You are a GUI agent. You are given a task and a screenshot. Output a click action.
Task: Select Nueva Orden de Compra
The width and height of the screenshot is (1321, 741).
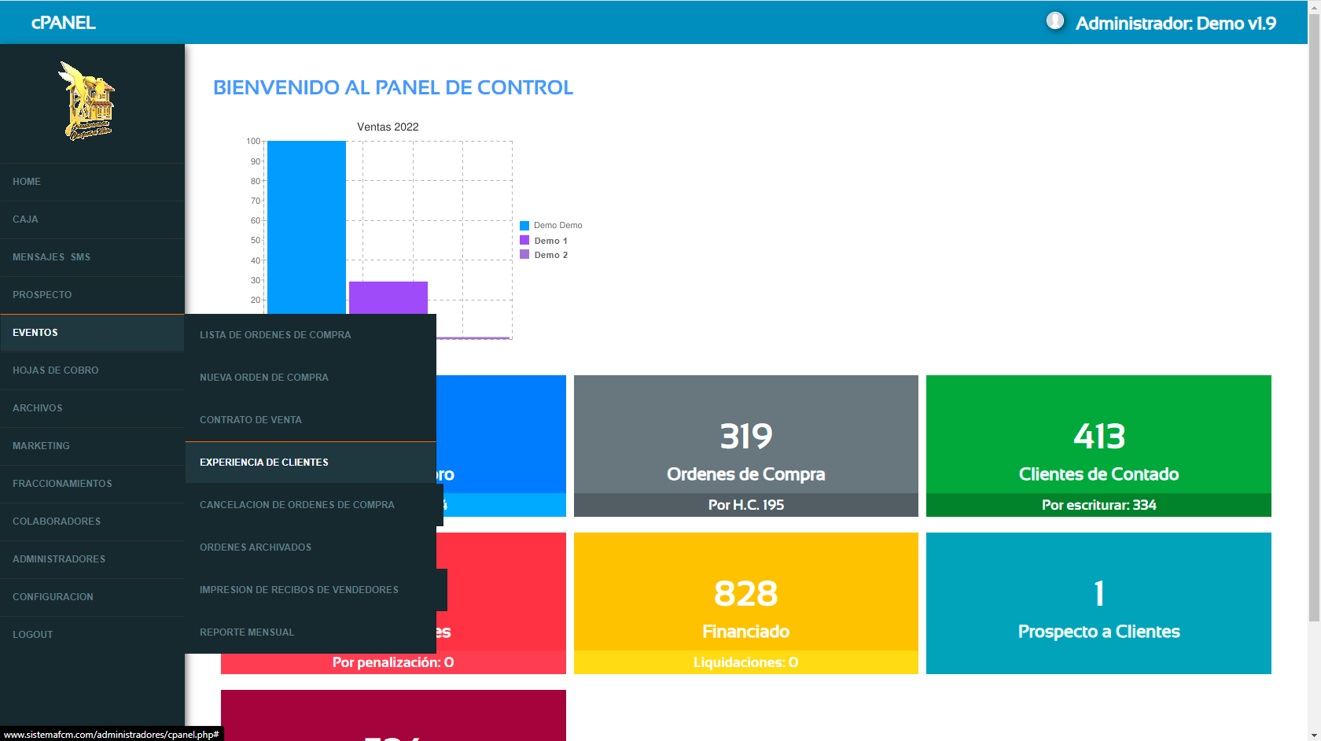coord(264,378)
